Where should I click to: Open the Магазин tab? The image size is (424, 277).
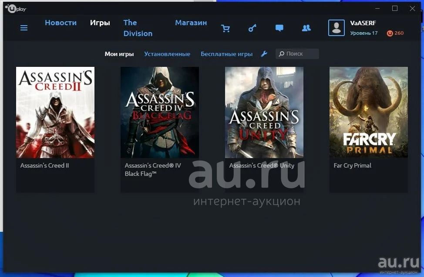point(191,23)
